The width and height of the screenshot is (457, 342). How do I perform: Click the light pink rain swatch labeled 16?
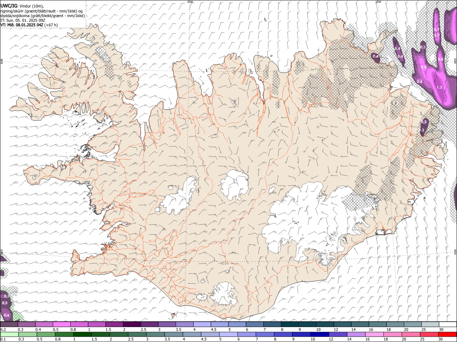374,334
